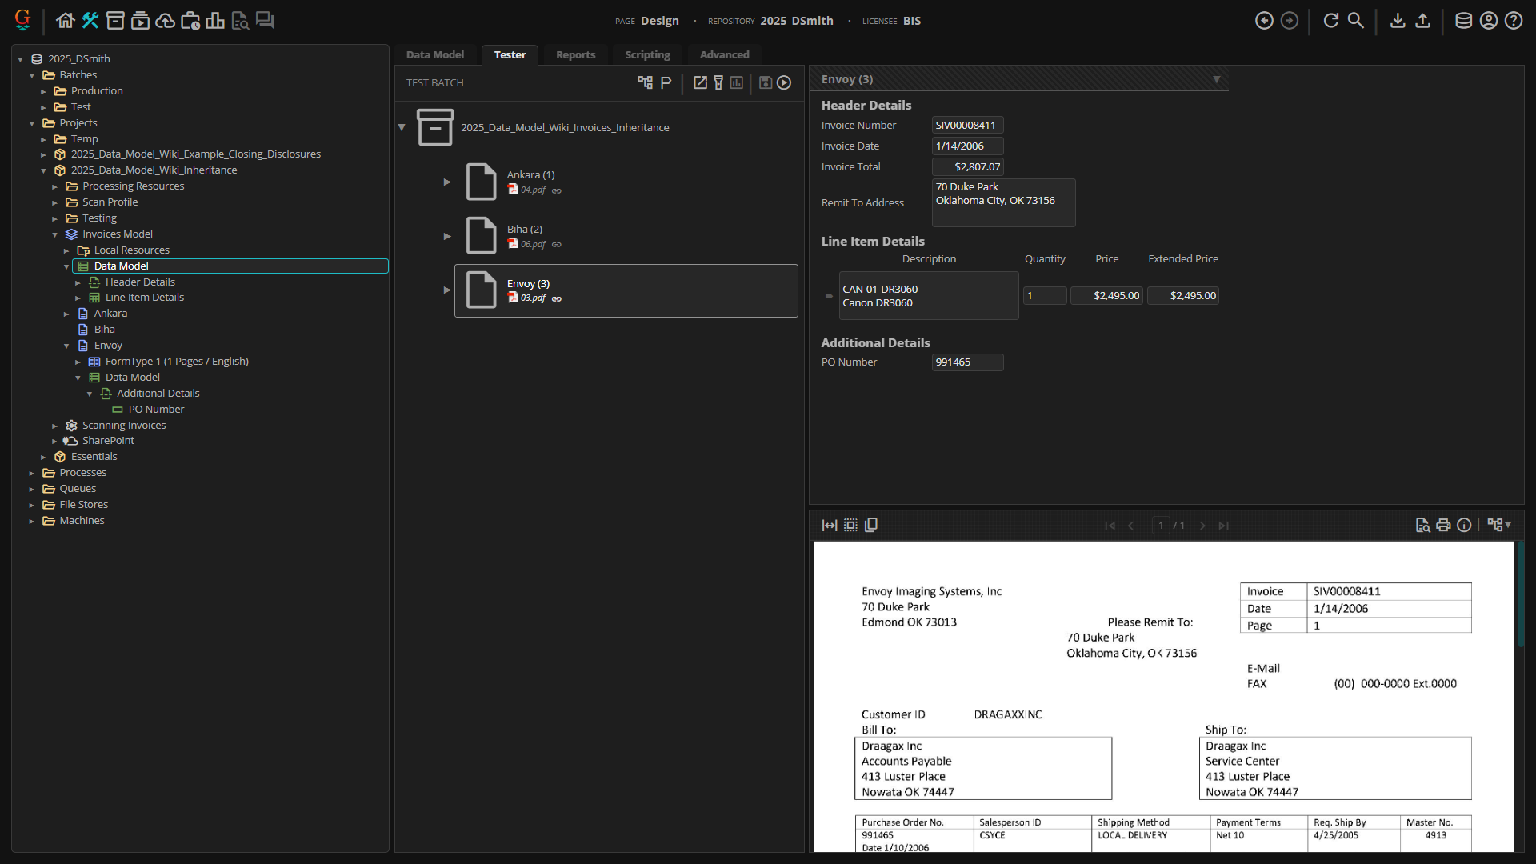Click the fit-to-width icon in document viewer
This screenshot has height=864, width=1536.
[x=830, y=526]
